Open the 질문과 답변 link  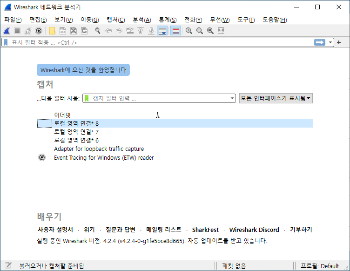click(121, 230)
